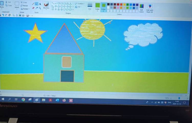Switch active color to Color 2

pos(104,6)
